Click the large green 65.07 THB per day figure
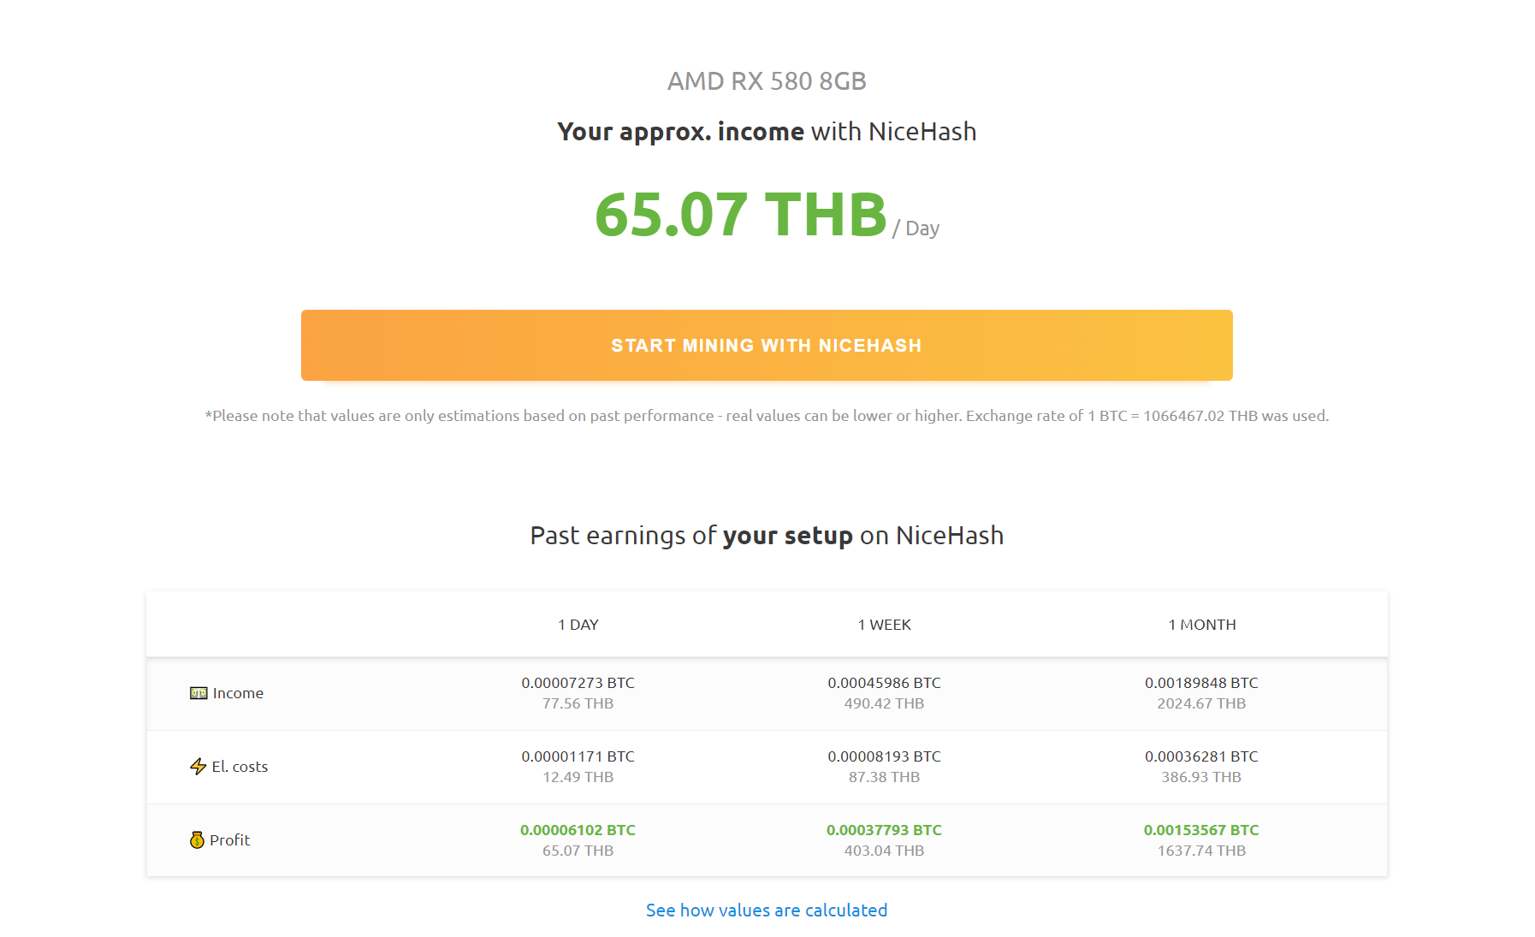Image resolution: width=1535 pixels, height=937 pixels. [741, 214]
